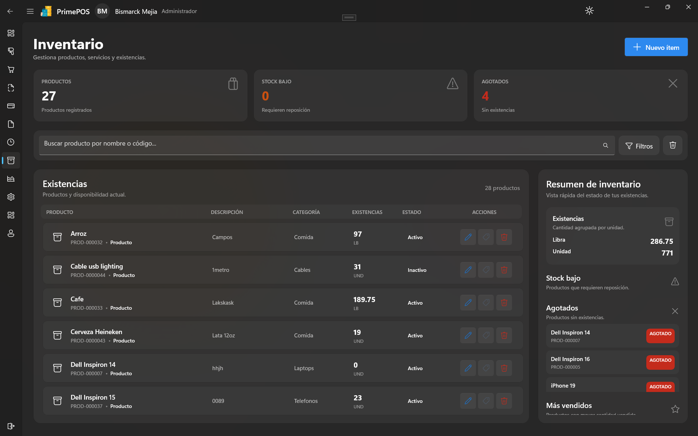The width and height of the screenshot is (698, 436).
Task: Open the tag action for Cafe
Action: (x=486, y=302)
